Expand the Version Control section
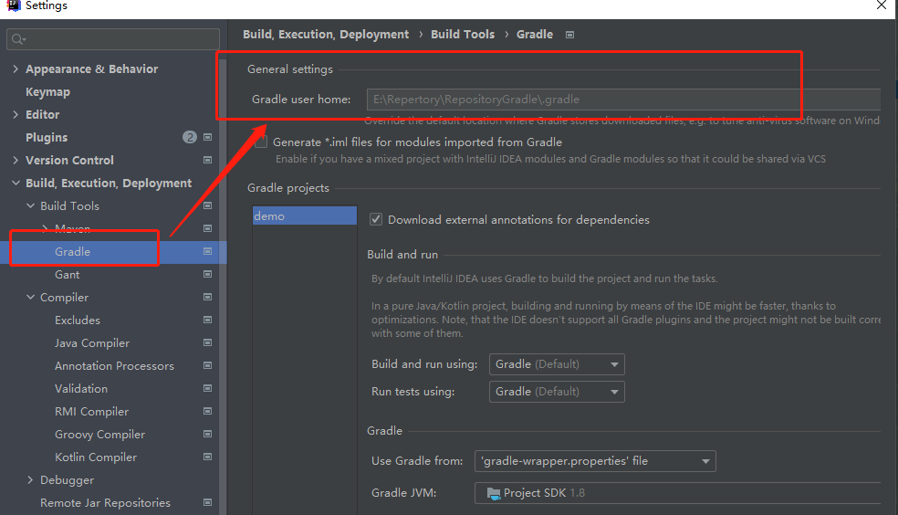Screen dimensions: 898x515 click(16, 161)
